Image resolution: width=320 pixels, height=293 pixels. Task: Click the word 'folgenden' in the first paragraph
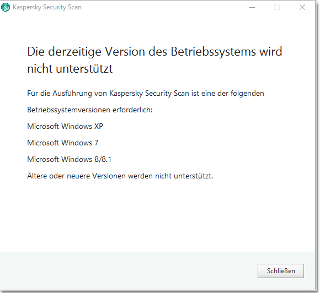tap(247, 93)
